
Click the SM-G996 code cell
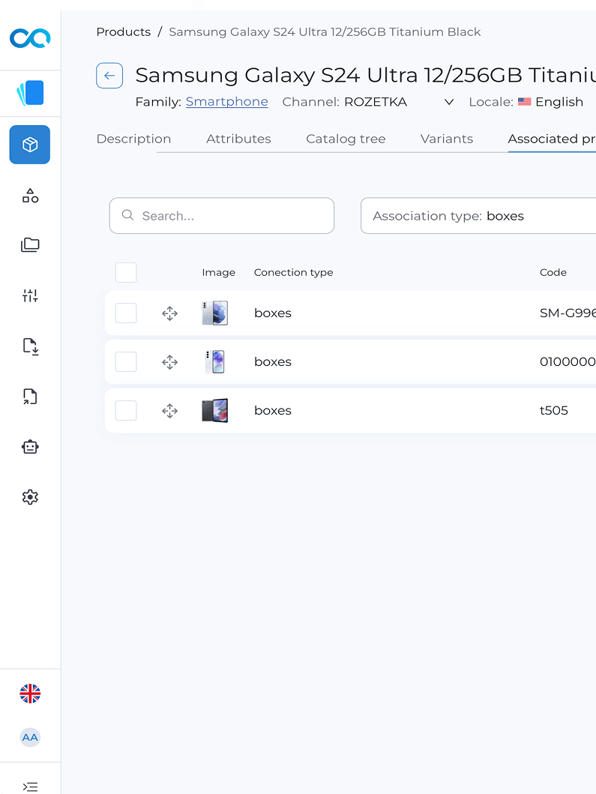click(568, 313)
